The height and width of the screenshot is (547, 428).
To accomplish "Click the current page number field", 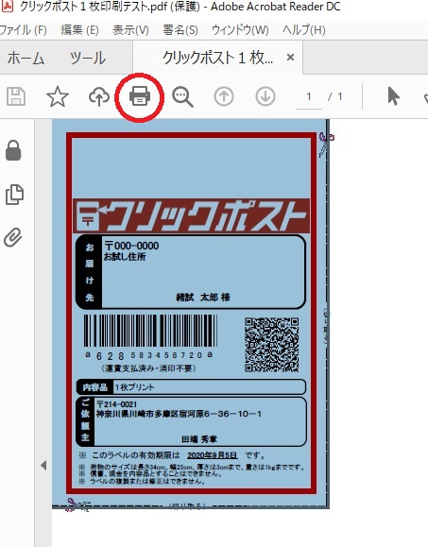I will point(309,96).
